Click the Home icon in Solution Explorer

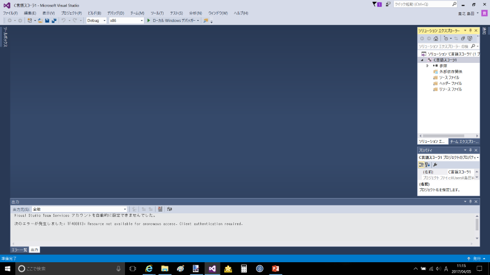pyautogui.click(x=435, y=38)
